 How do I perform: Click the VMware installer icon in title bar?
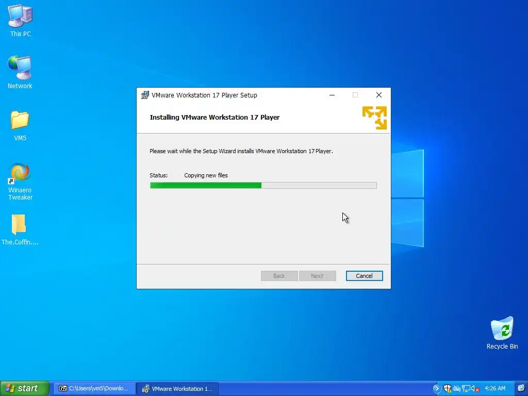point(145,95)
